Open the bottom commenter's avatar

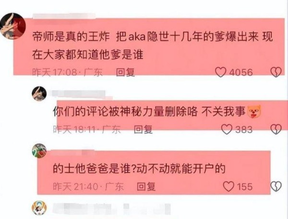pos(39,208)
